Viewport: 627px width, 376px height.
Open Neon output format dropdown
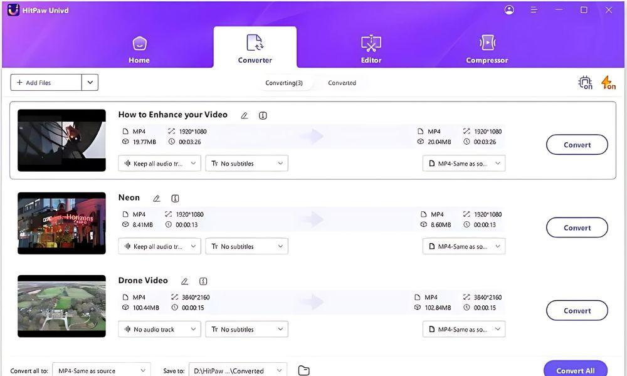click(464, 246)
